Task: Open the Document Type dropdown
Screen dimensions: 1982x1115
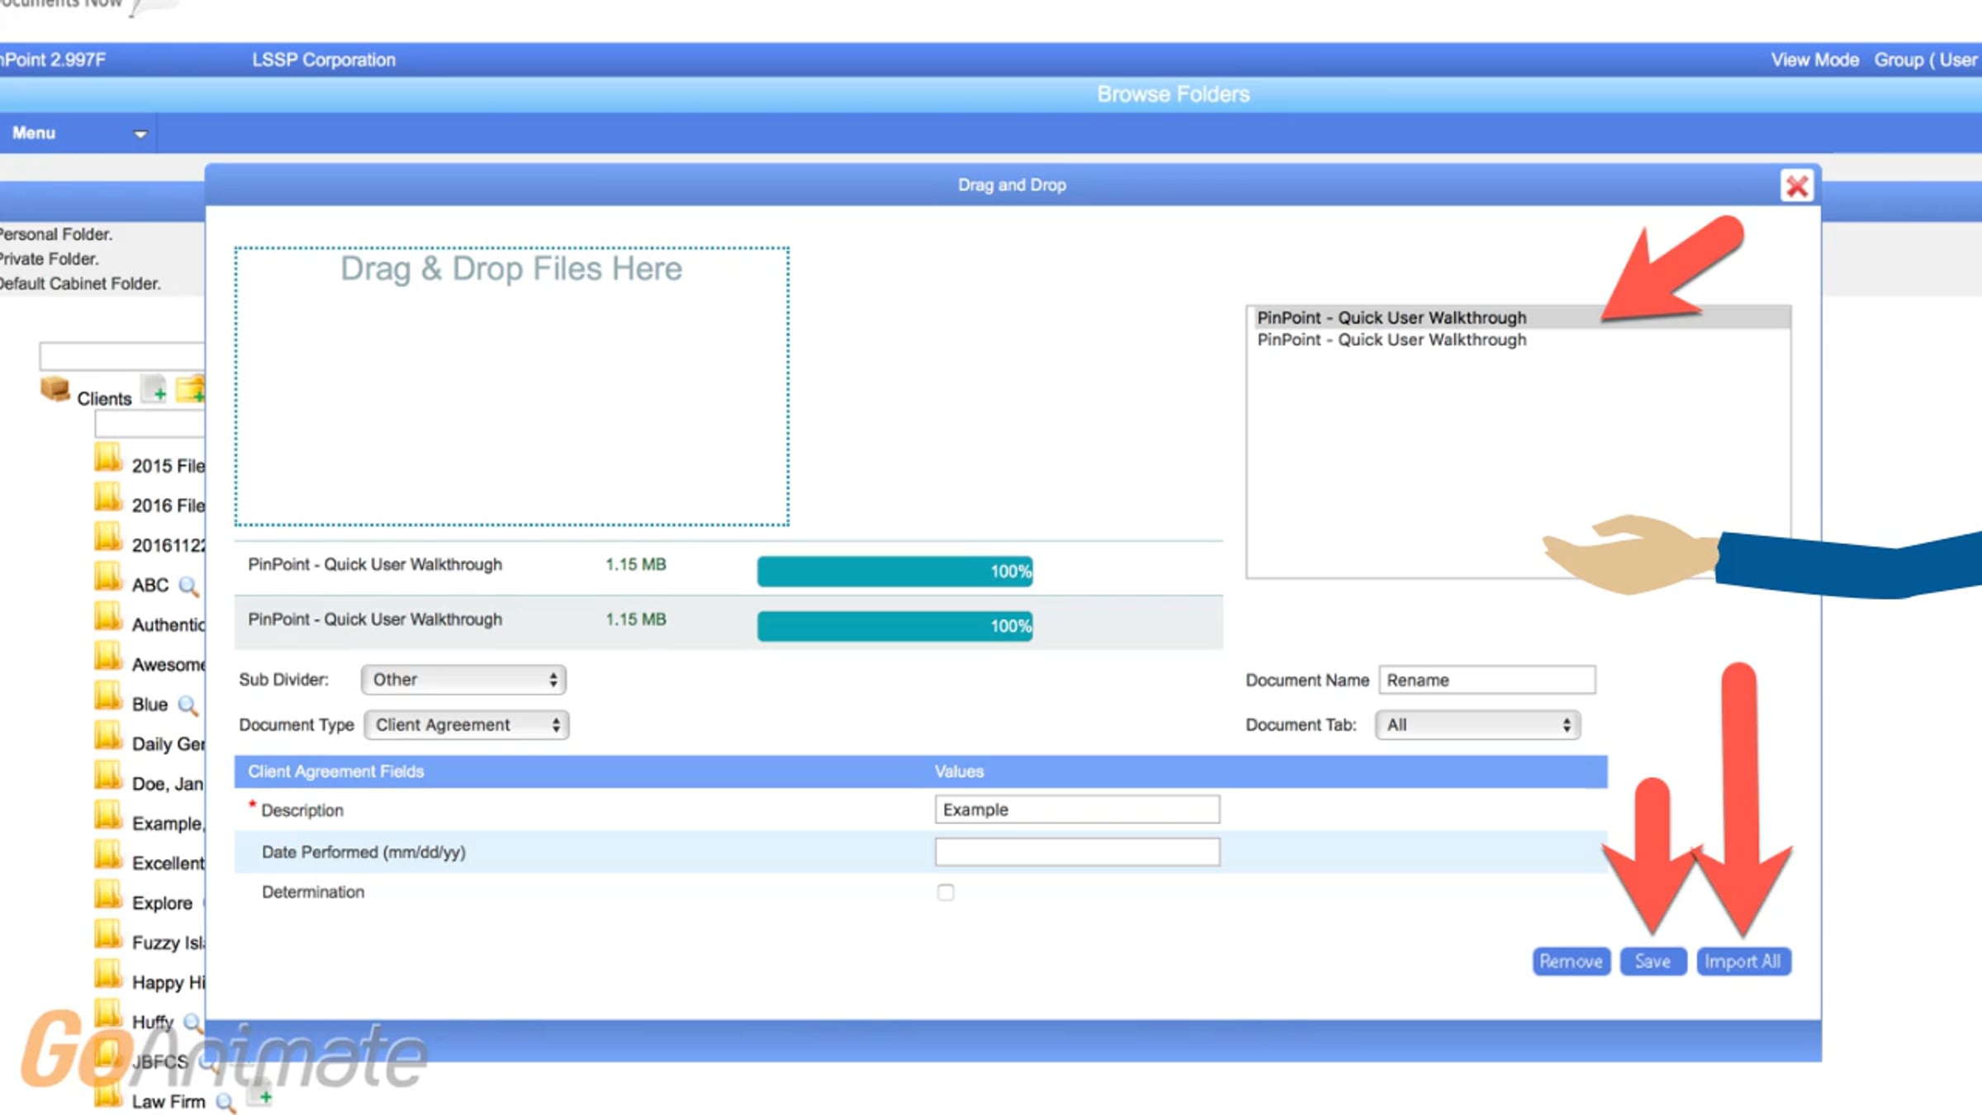Action: [x=467, y=725]
